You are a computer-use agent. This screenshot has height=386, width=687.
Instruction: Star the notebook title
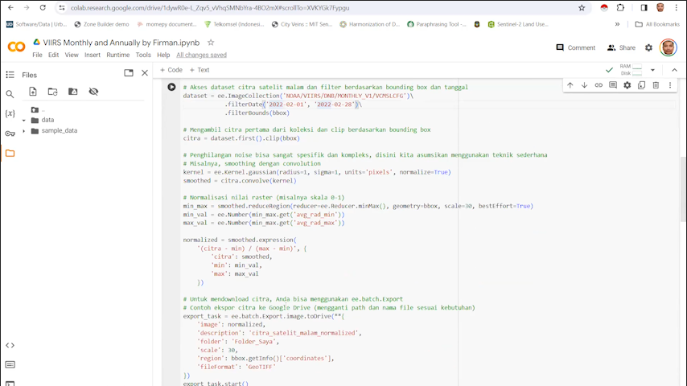coord(211,43)
